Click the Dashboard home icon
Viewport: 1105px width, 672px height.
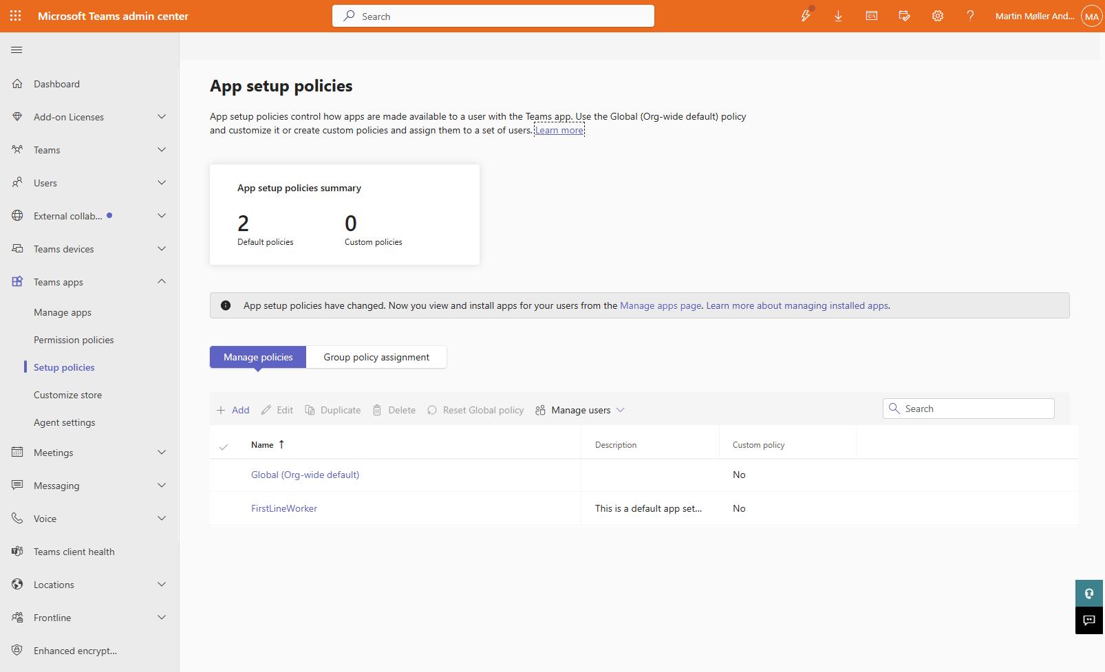coord(17,84)
